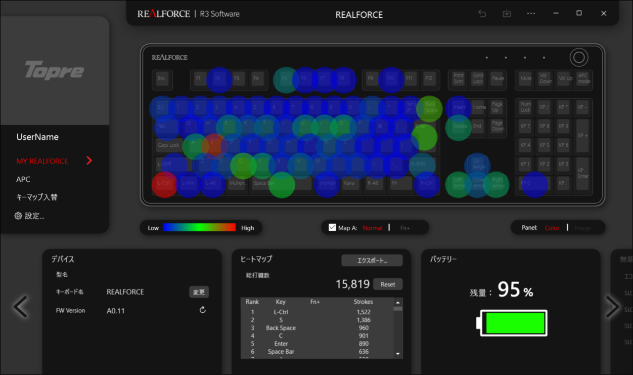
Task: Click the Print Scrn key
Action: (458, 79)
